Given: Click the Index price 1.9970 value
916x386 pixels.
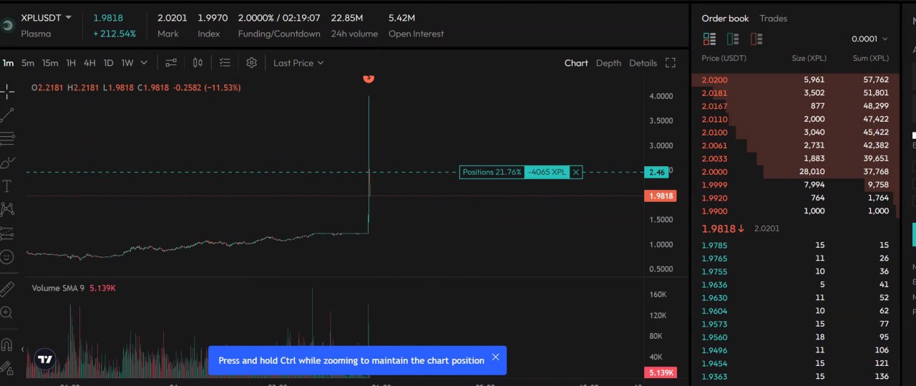Looking at the screenshot, I should click(x=213, y=17).
